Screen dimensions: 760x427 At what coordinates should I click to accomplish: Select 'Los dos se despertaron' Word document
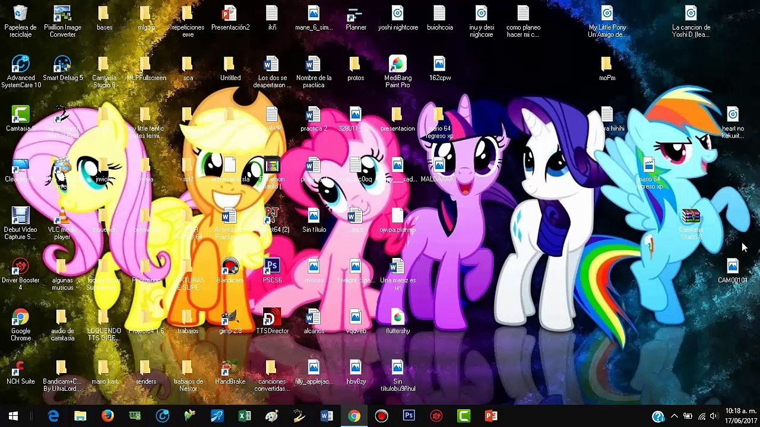coord(272,72)
